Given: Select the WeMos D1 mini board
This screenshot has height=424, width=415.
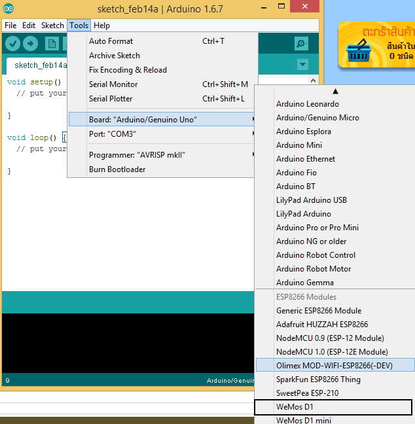Looking at the screenshot, I should 335,420.
